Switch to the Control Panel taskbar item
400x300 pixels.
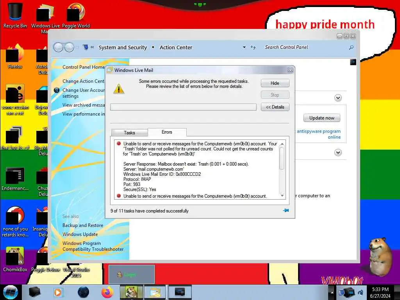click(x=180, y=292)
